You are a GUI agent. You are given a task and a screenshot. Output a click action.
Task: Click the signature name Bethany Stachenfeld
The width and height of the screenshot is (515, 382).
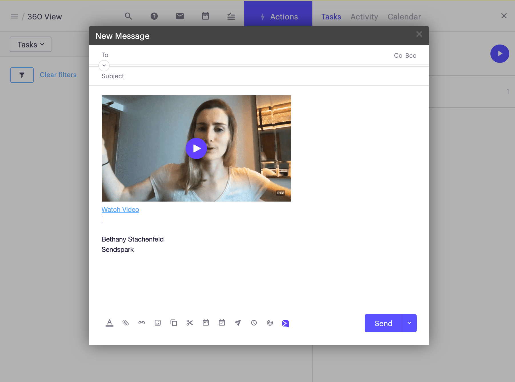click(x=133, y=239)
